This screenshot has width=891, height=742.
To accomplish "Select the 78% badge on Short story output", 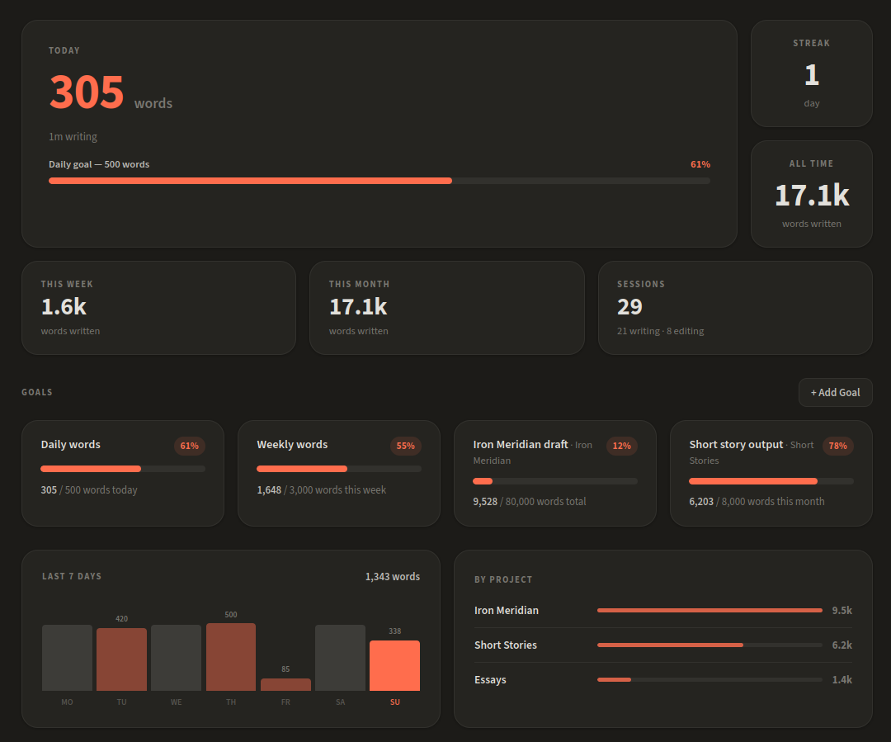I will coord(837,446).
